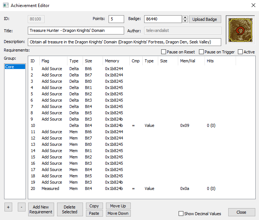Click row 10 value 0x09 cell

pos(185,125)
